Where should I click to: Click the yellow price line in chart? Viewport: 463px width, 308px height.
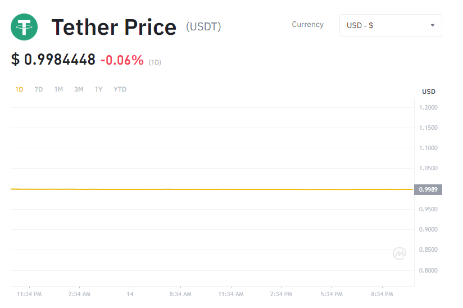[x=212, y=189]
